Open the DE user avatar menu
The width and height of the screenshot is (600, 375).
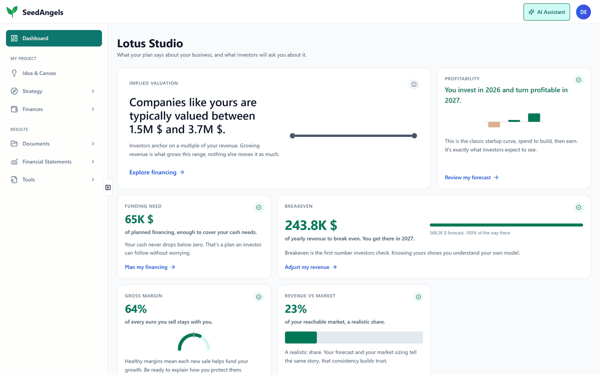coord(583,12)
